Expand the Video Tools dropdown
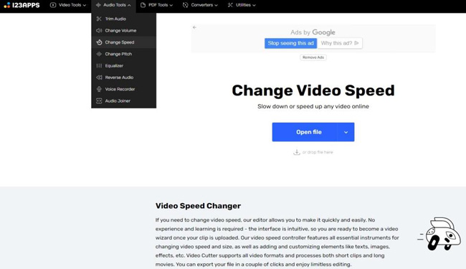466x269 pixels. (x=68, y=5)
